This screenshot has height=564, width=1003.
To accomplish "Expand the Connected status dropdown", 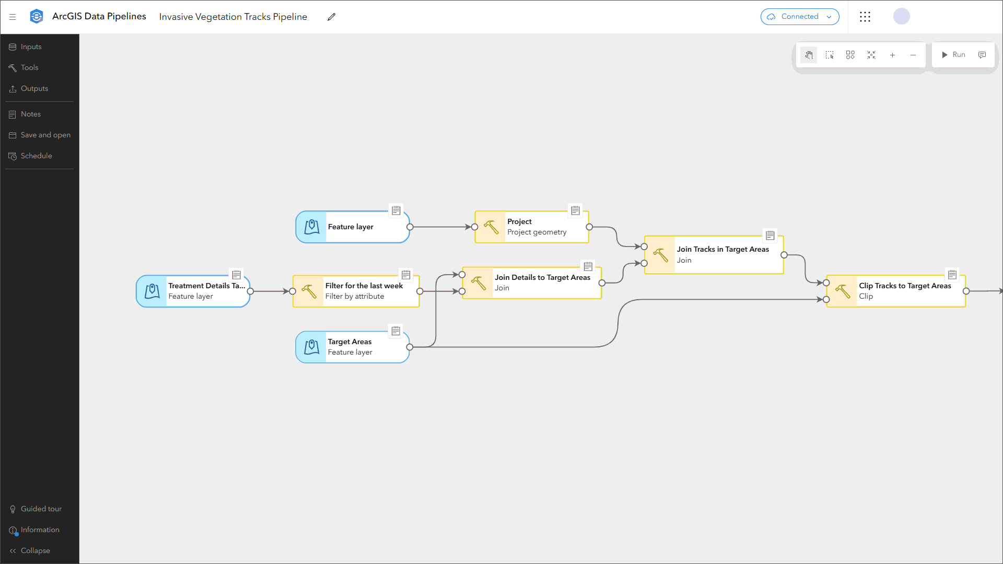I will 800,17.
